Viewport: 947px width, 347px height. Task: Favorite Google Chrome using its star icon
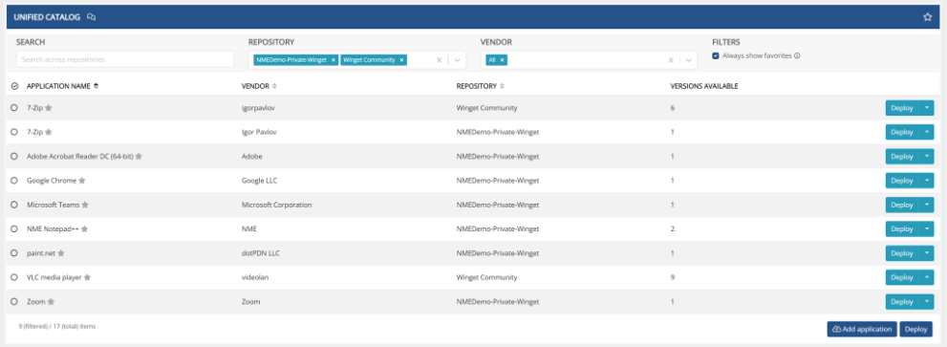point(82,180)
